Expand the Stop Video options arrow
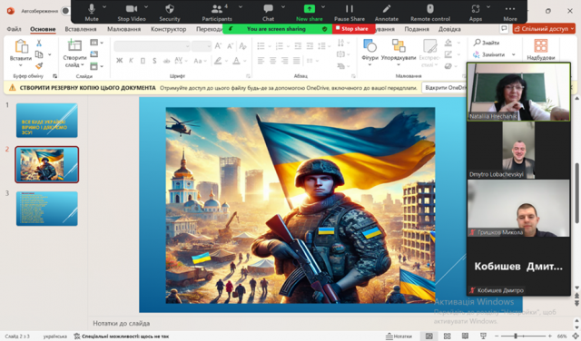 click(x=146, y=7)
